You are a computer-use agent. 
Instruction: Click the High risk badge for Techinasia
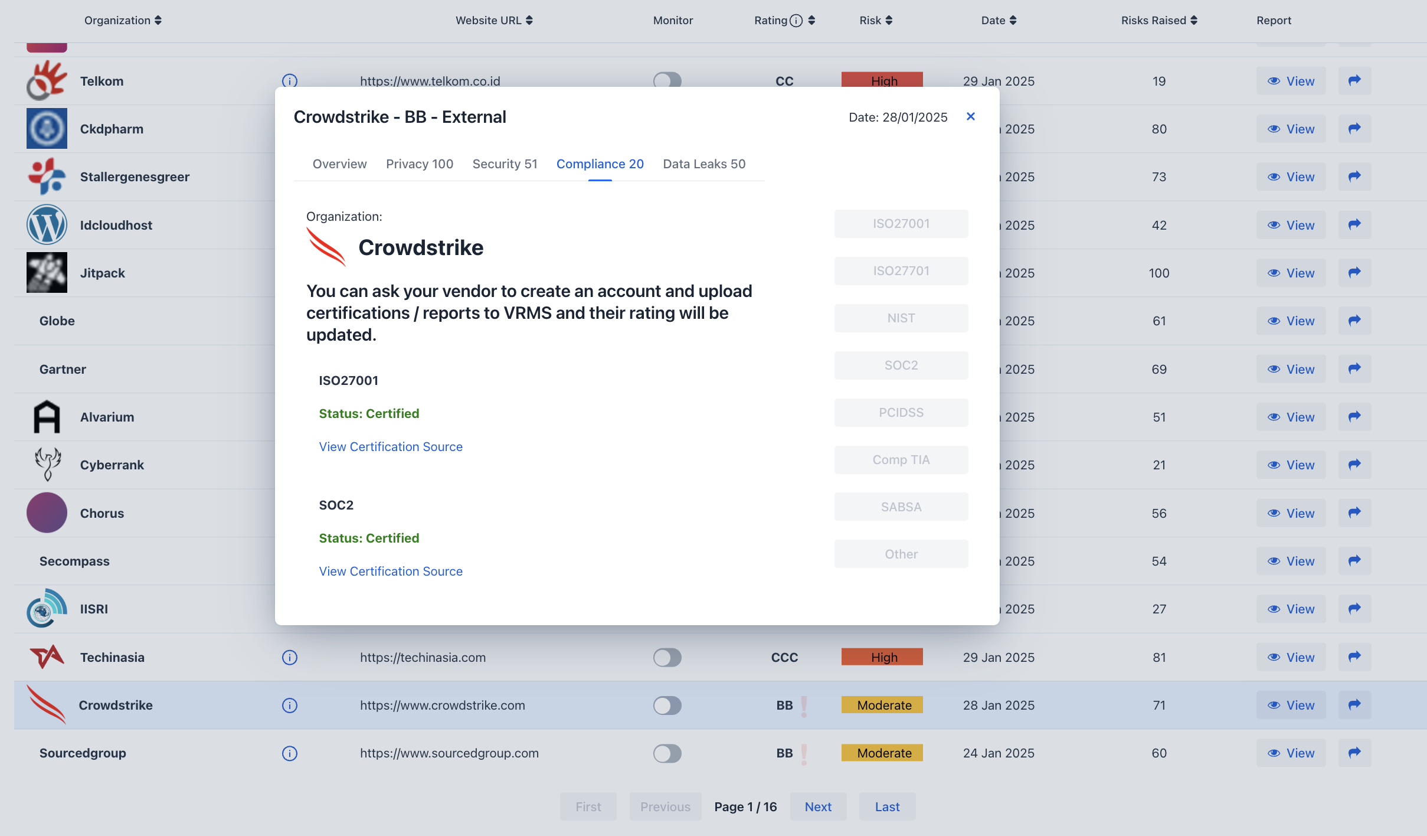[x=882, y=657]
